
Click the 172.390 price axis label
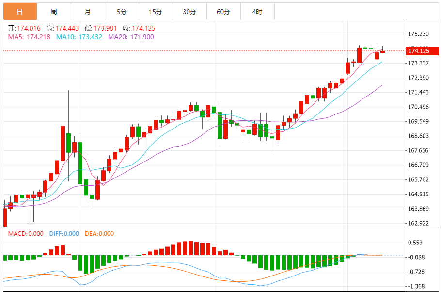coord(419,78)
